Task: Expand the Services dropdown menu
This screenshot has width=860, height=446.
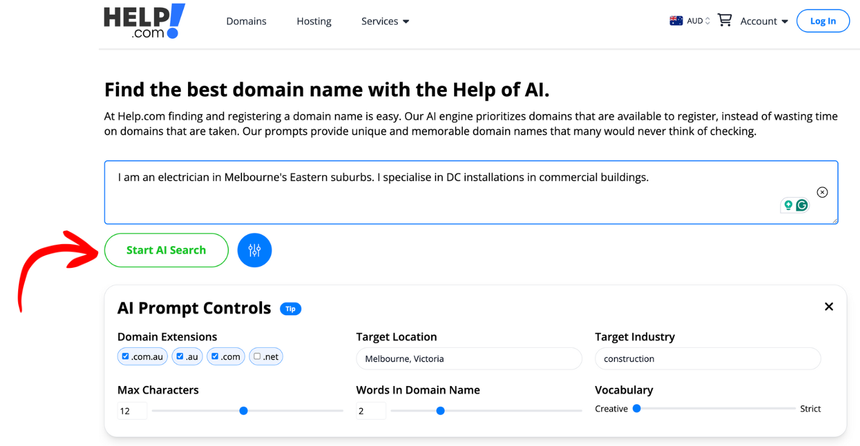Action: click(385, 21)
